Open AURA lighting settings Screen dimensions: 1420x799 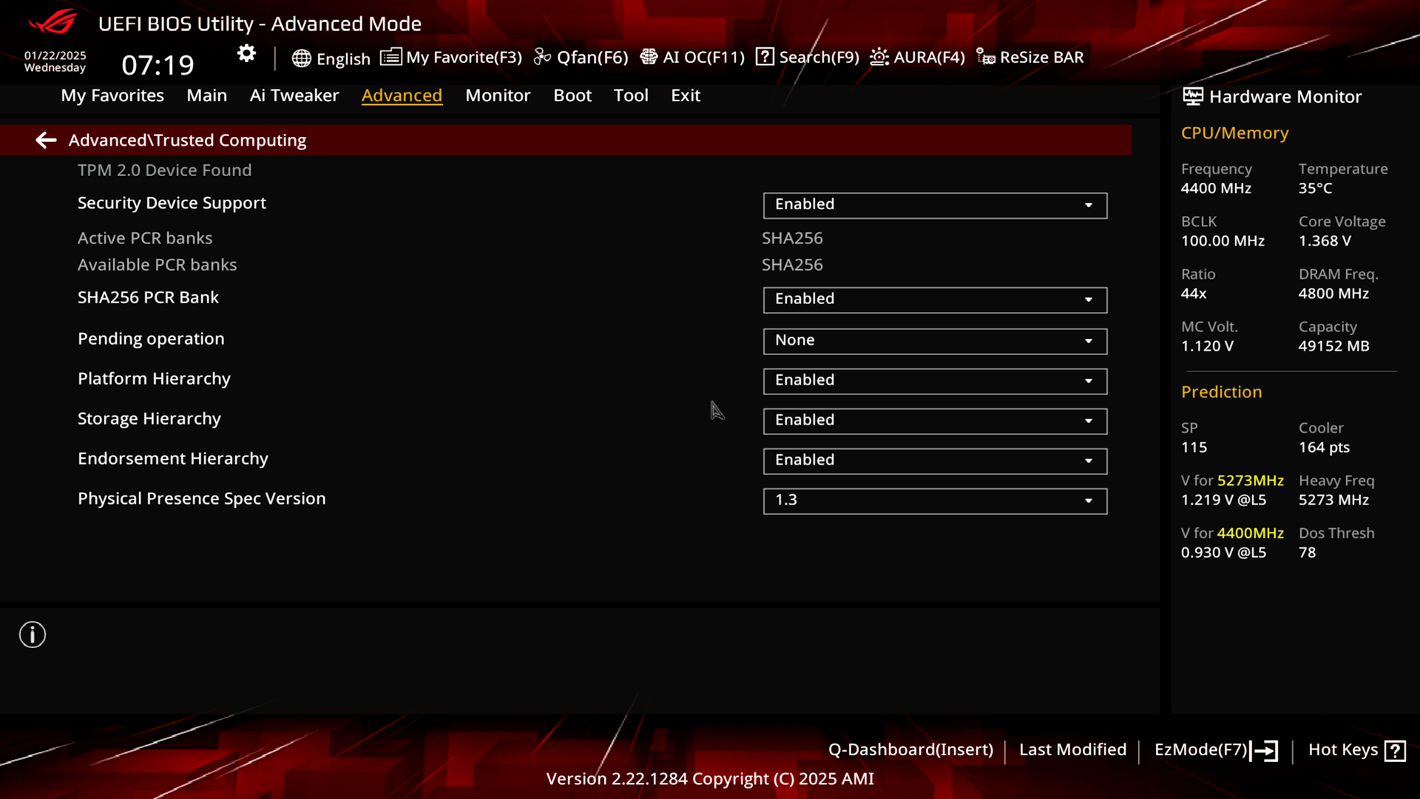click(x=917, y=56)
